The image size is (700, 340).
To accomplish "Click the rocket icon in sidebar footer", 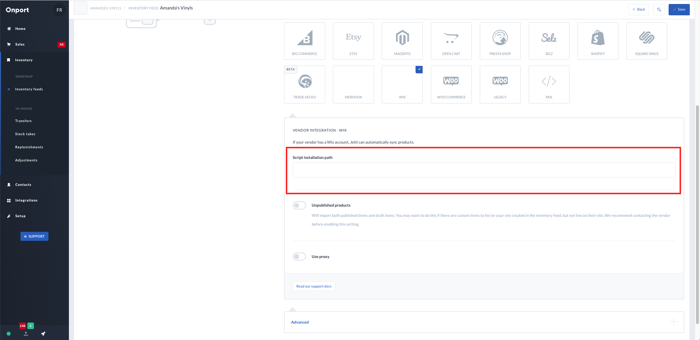I will click(43, 333).
